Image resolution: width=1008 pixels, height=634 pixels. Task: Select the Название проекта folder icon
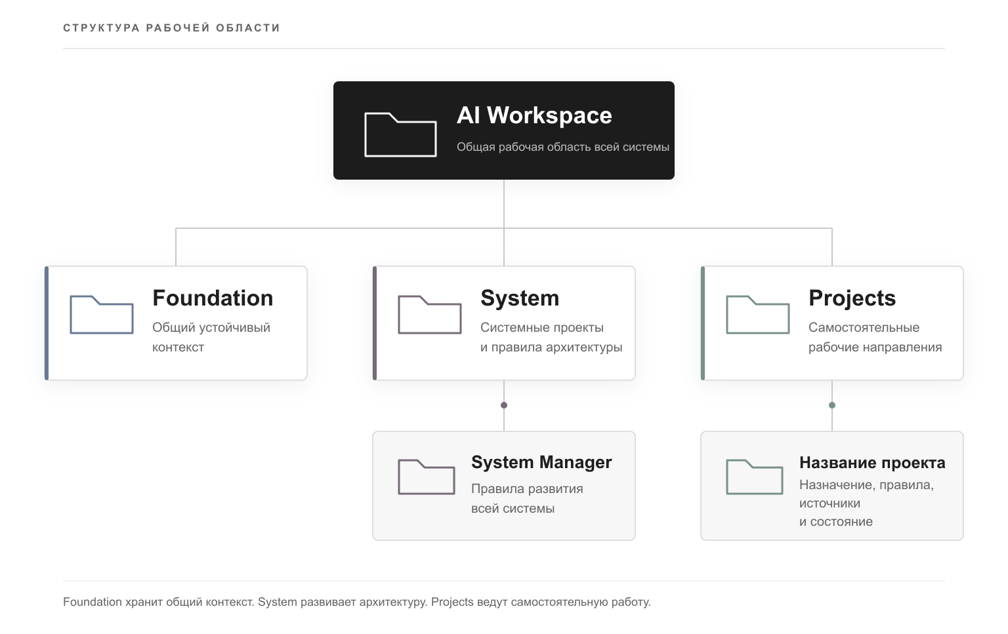pyautogui.click(x=755, y=477)
